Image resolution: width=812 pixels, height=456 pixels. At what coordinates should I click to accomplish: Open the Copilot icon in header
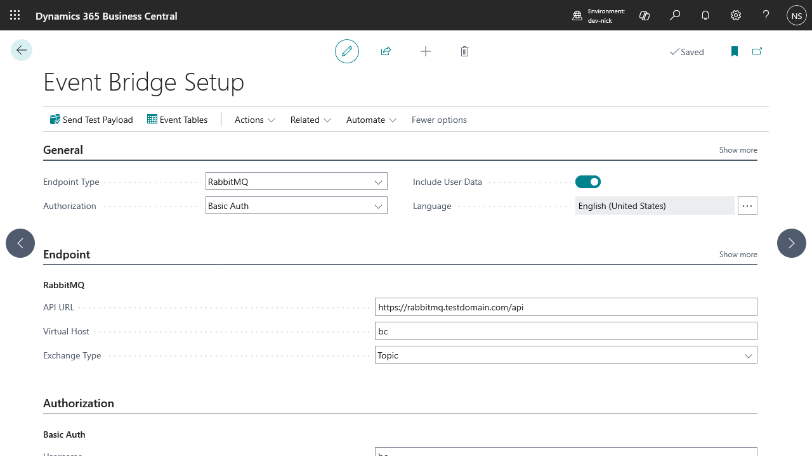tap(645, 15)
